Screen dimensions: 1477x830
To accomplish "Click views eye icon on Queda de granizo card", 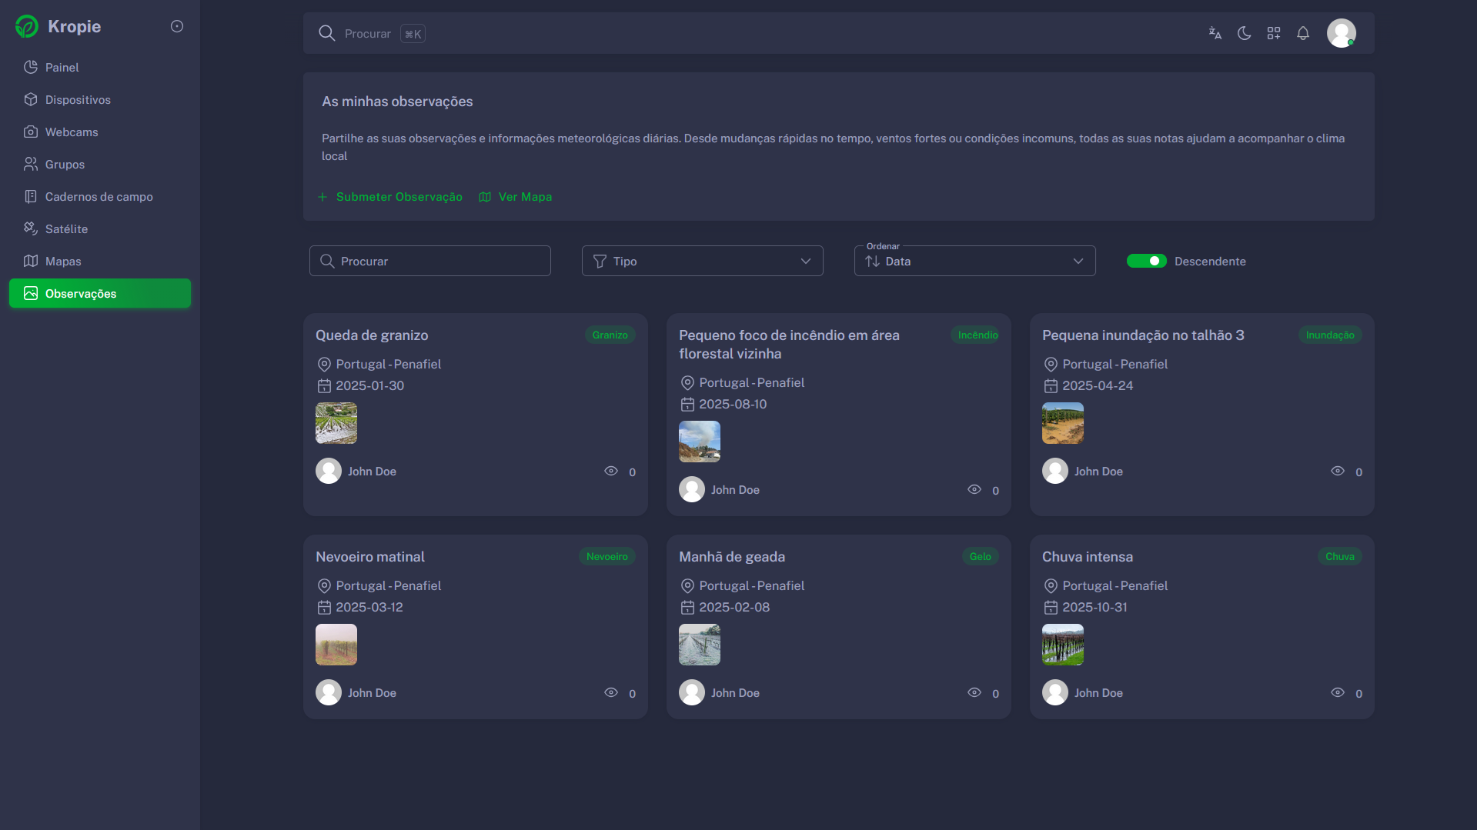I will click(x=611, y=471).
